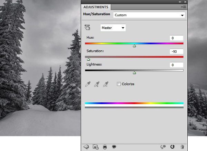This screenshot has height=151, width=207.
Task: Clip adjustment to layer below icon
Action: 105,147
